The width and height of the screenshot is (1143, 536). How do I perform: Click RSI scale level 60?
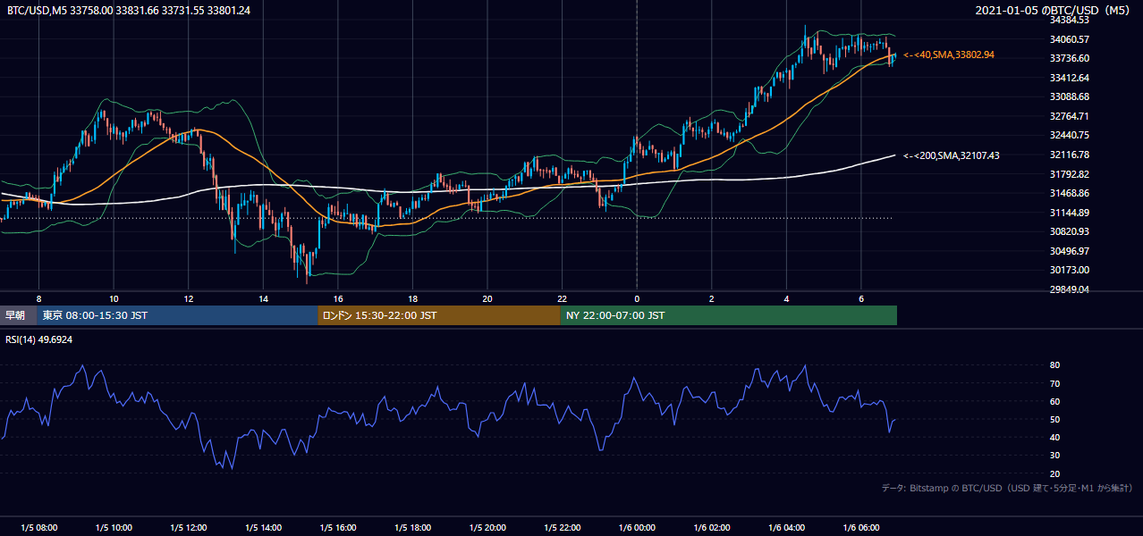tap(1055, 401)
